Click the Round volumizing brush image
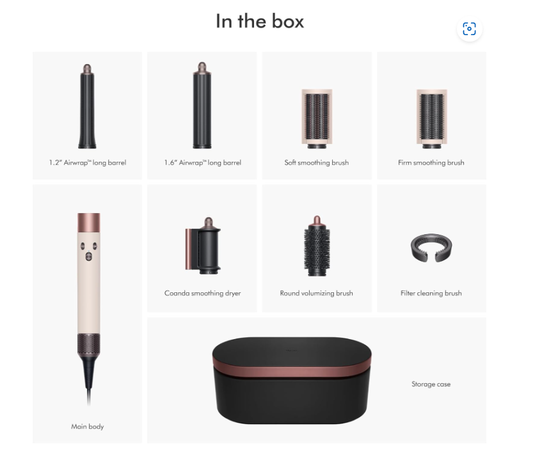542x451 pixels. coord(317,246)
